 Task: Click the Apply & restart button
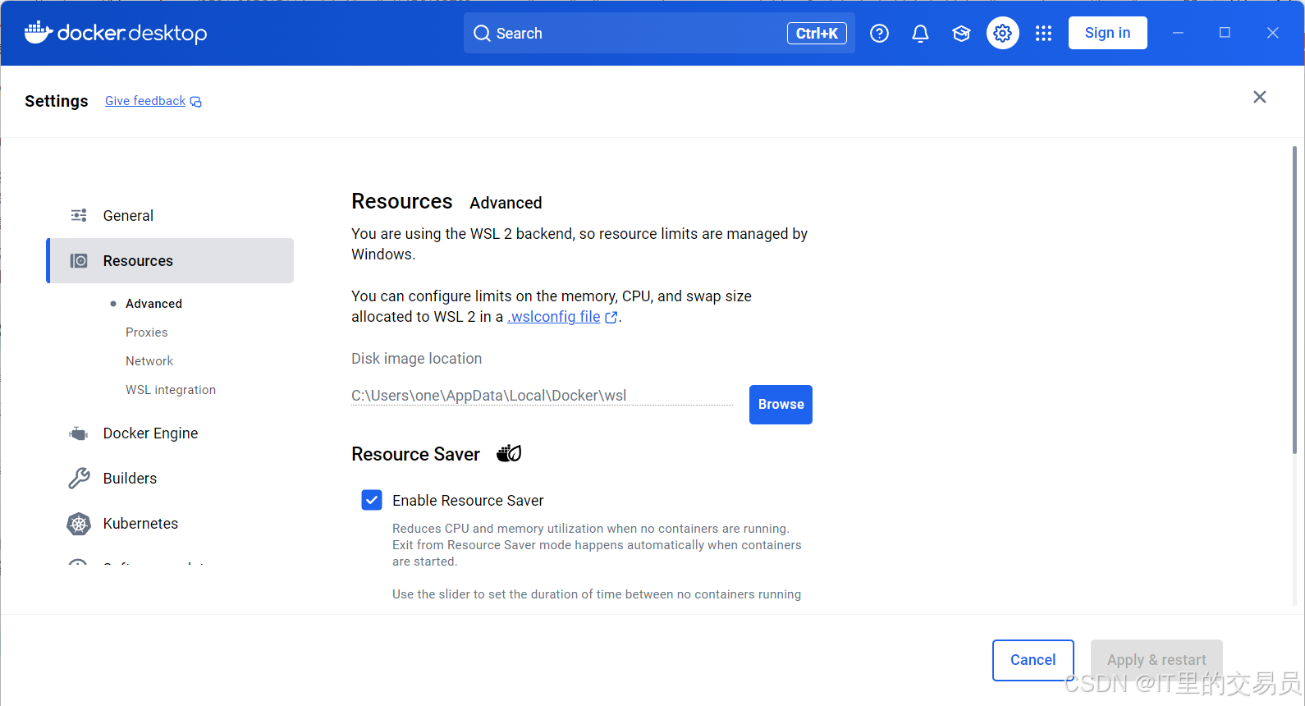coord(1156,660)
